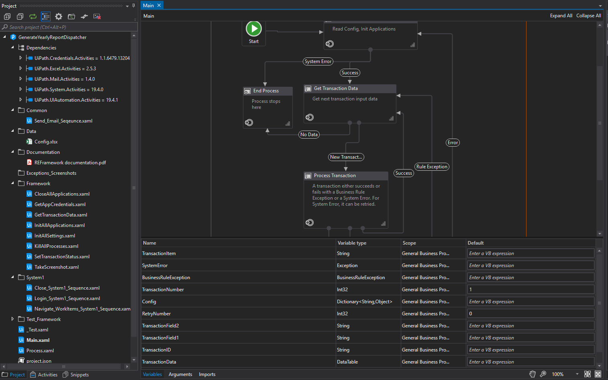
Task: Click the Expand All link in designer
Action: (561, 16)
